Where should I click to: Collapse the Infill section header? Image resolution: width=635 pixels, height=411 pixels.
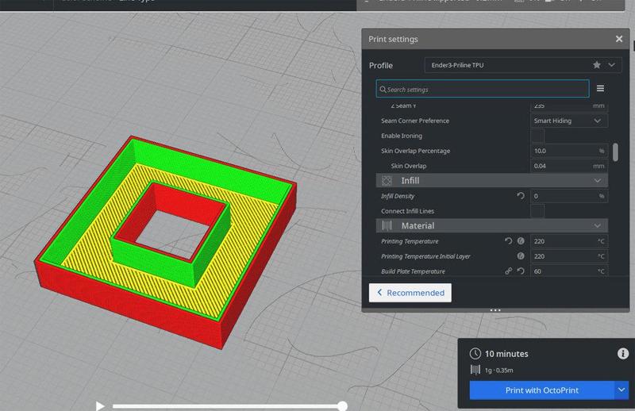491,181
